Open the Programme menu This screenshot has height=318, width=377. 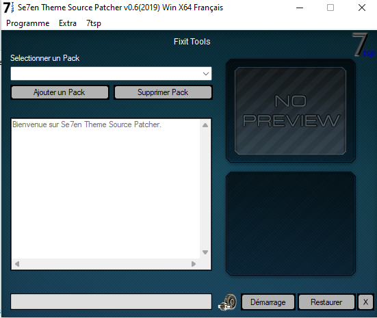pos(28,23)
